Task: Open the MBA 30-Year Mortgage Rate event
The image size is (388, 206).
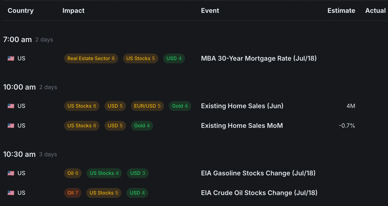Action: (x=259, y=58)
